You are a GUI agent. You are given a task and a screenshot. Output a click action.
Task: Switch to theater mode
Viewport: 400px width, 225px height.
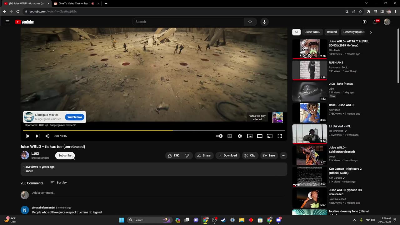coord(260,136)
